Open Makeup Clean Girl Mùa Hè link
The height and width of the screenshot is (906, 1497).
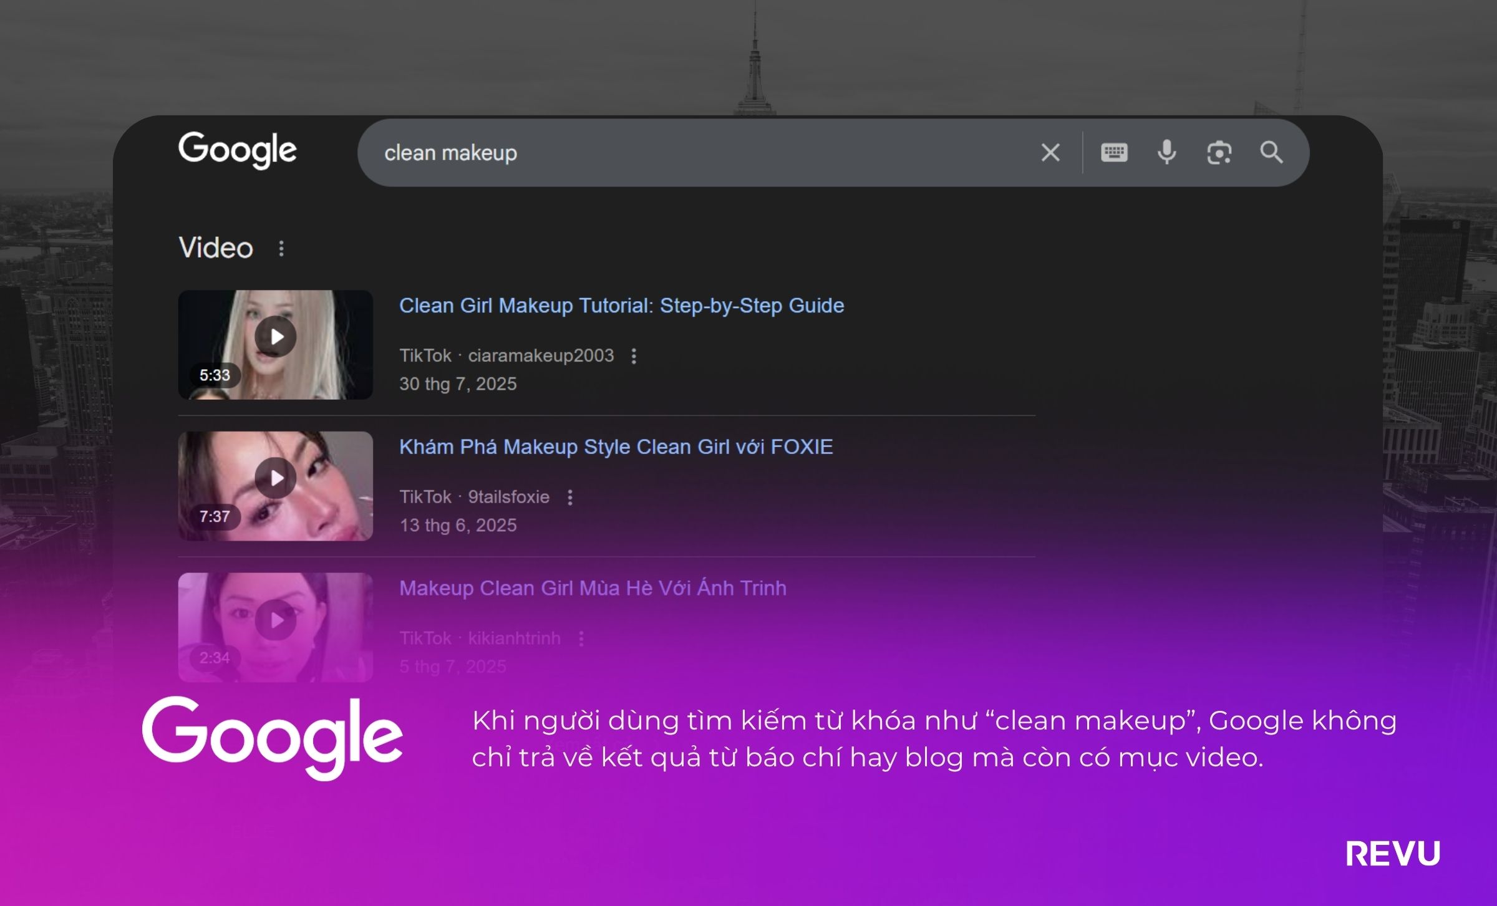(593, 588)
